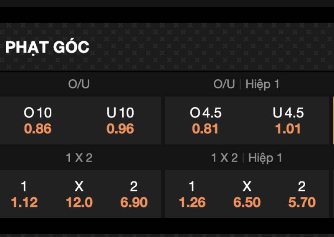Click 1 X 2 text in the Hiệp 1 header

point(224,158)
